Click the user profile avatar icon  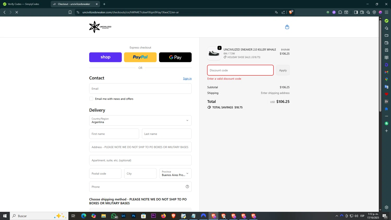point(380,12)
